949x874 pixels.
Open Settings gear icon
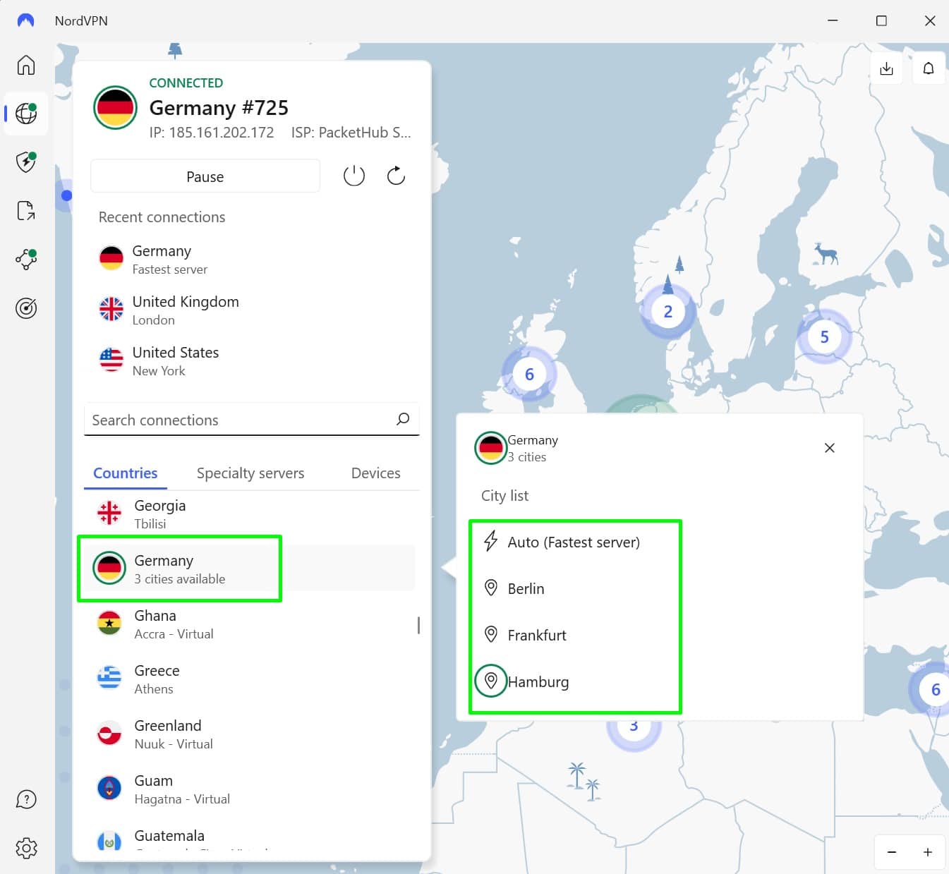[26, 848]
